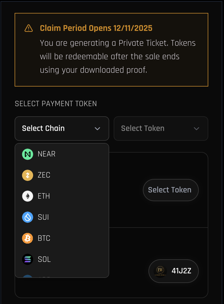Viewport: 224px width, 304px height.
Task: Click the Ethereum diamond icon
Action: click(28, 196)
